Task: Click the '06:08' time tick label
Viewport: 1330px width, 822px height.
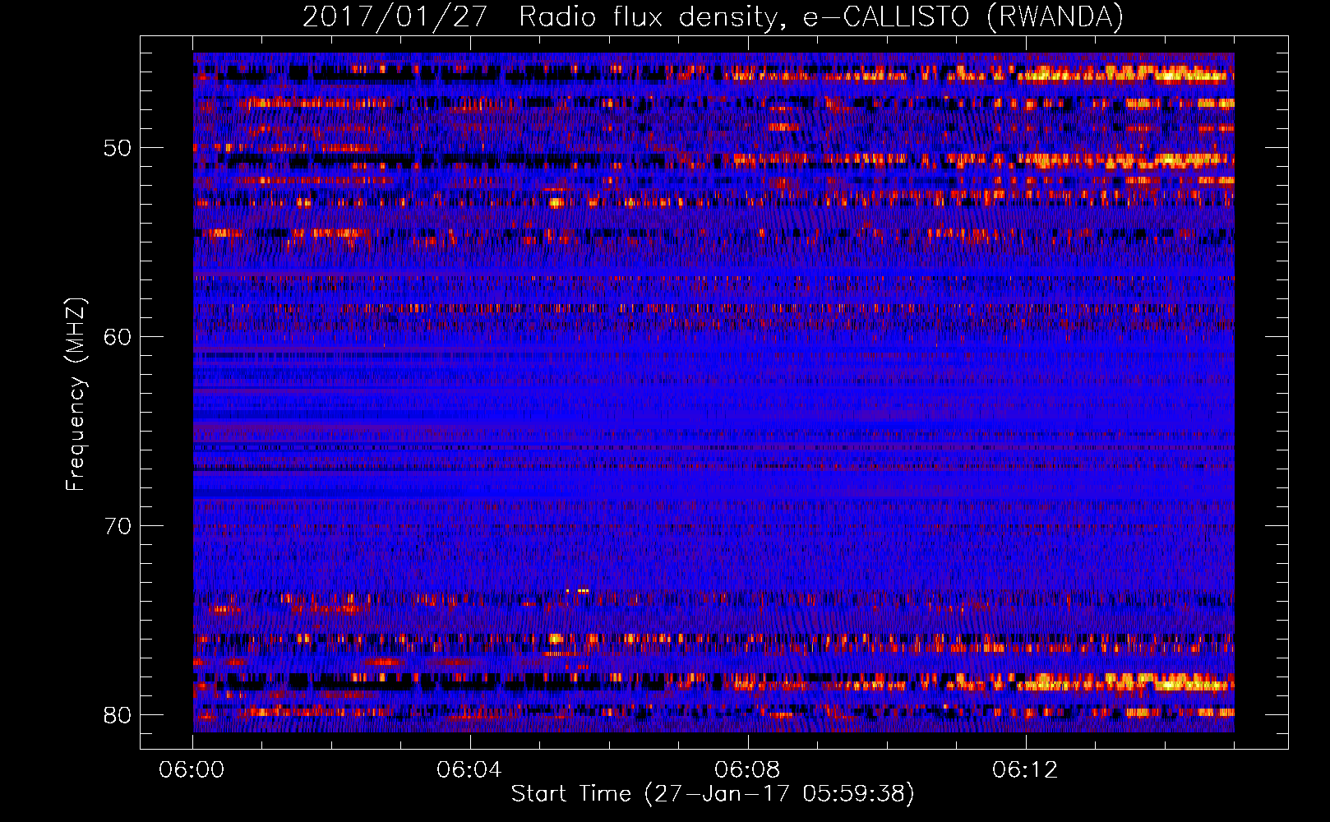Action: pyautogui.click(x=747, y=770)
